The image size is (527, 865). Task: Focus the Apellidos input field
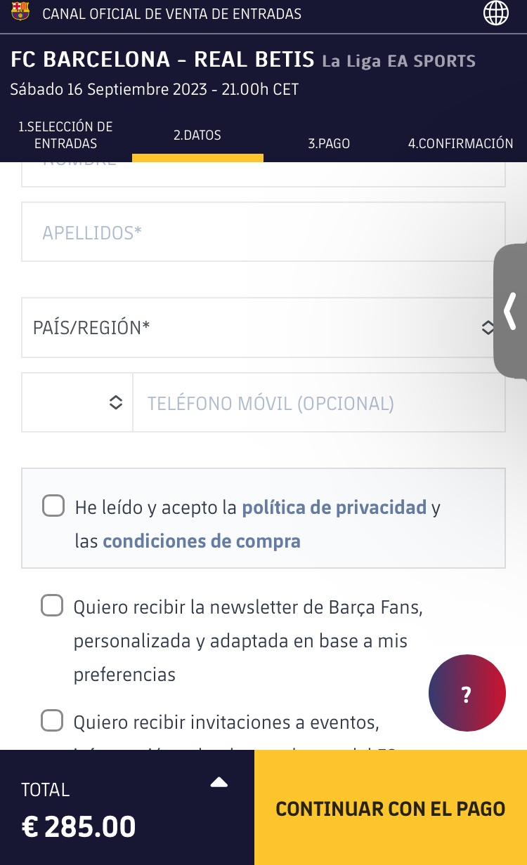[263, 232]
